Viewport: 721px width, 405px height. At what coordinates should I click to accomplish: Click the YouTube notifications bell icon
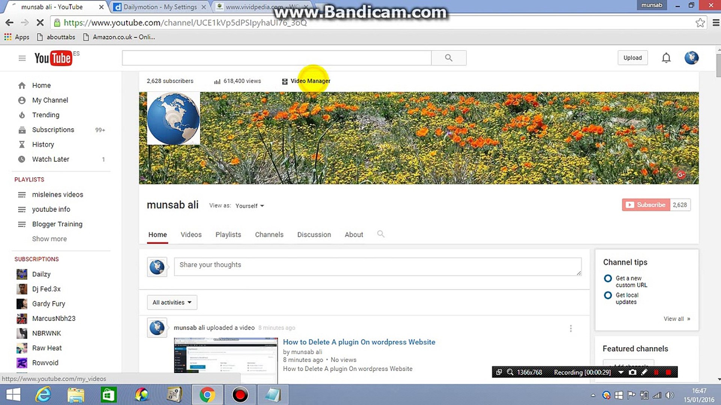click(x=666, y=58)
